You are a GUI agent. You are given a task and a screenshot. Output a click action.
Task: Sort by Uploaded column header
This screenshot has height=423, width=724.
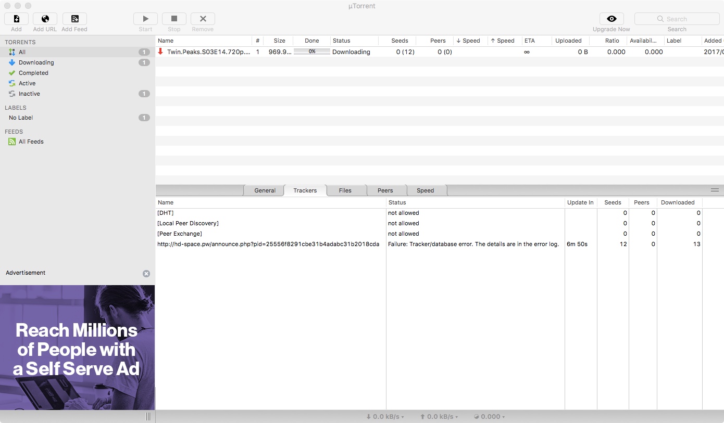coord(571,41)
